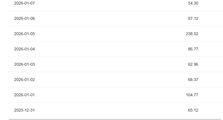
Task: Select date 2026-01-02 in the list
Action: click(24, 80)
